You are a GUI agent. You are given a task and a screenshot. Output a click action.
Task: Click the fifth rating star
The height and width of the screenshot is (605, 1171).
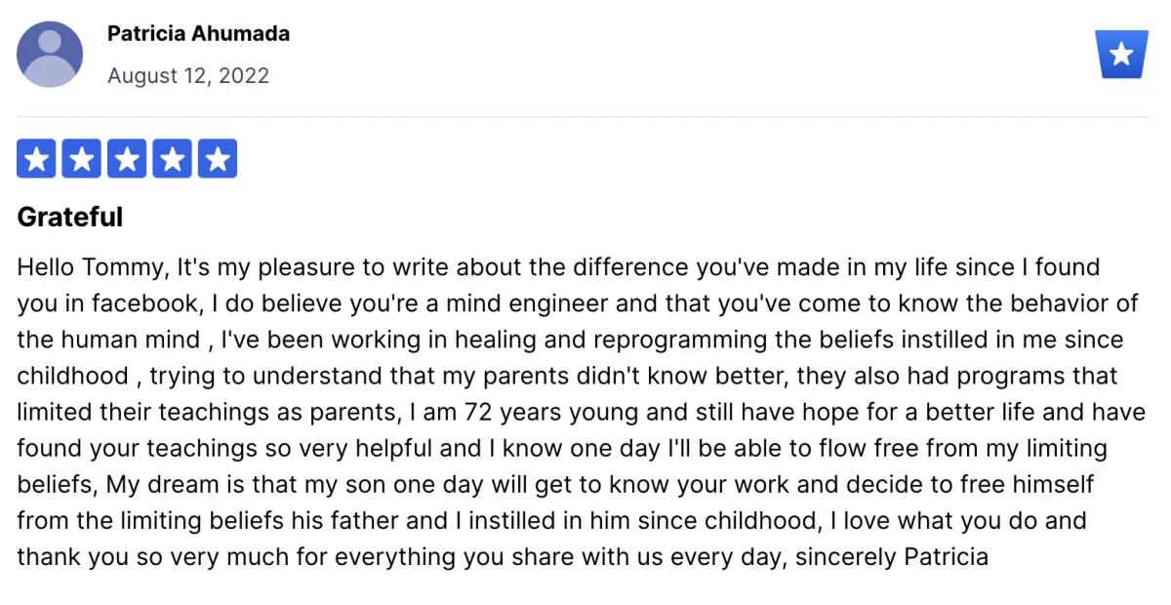[x=218, y=159]
